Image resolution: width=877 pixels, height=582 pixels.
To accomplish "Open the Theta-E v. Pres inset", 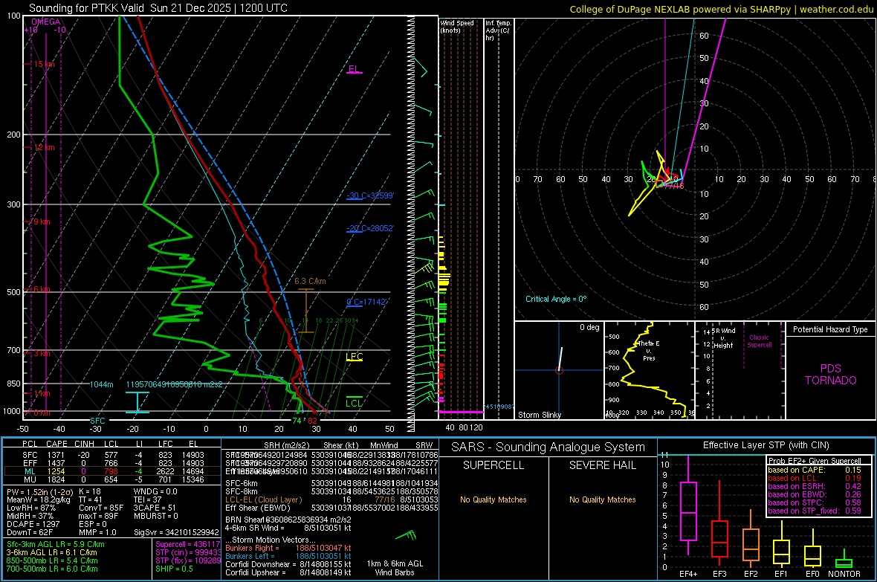I will [x=650, y=370].
